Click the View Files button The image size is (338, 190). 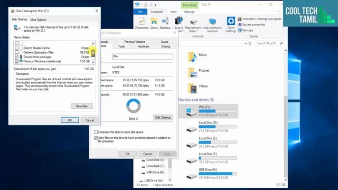82,106
